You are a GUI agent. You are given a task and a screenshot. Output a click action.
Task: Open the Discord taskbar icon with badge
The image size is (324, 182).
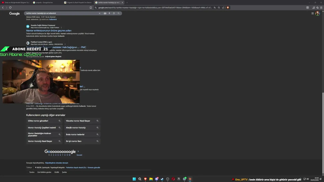[x=156, y=179]
